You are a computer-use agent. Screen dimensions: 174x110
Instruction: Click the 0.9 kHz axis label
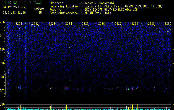tap(2, 63)
